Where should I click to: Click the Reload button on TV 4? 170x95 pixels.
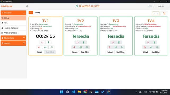coord(145,52)
